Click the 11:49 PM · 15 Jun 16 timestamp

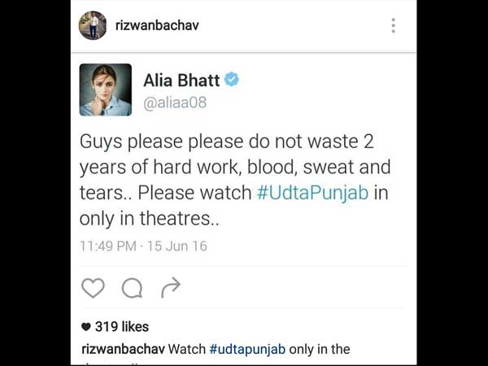(143, 246)
